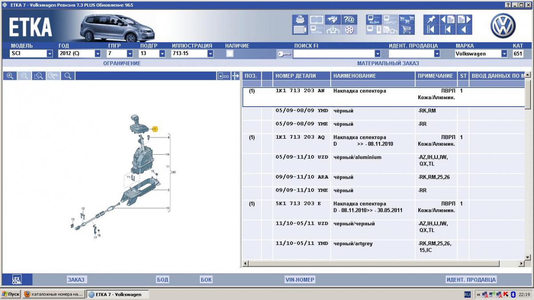Click the key icon beside search field
This screenshot has height=300, width=534.
pyautogui.click(x=284, y=54)
